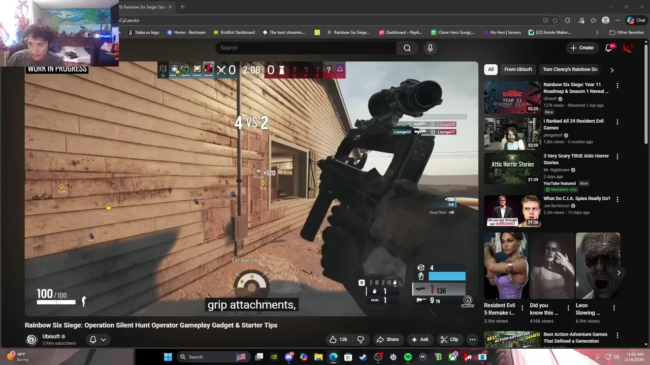Viewport: 650px width, 365px height.
Task: Open Attic Horror Stories thumbnail
Action: pyautogui.click(x=512, y=168)
